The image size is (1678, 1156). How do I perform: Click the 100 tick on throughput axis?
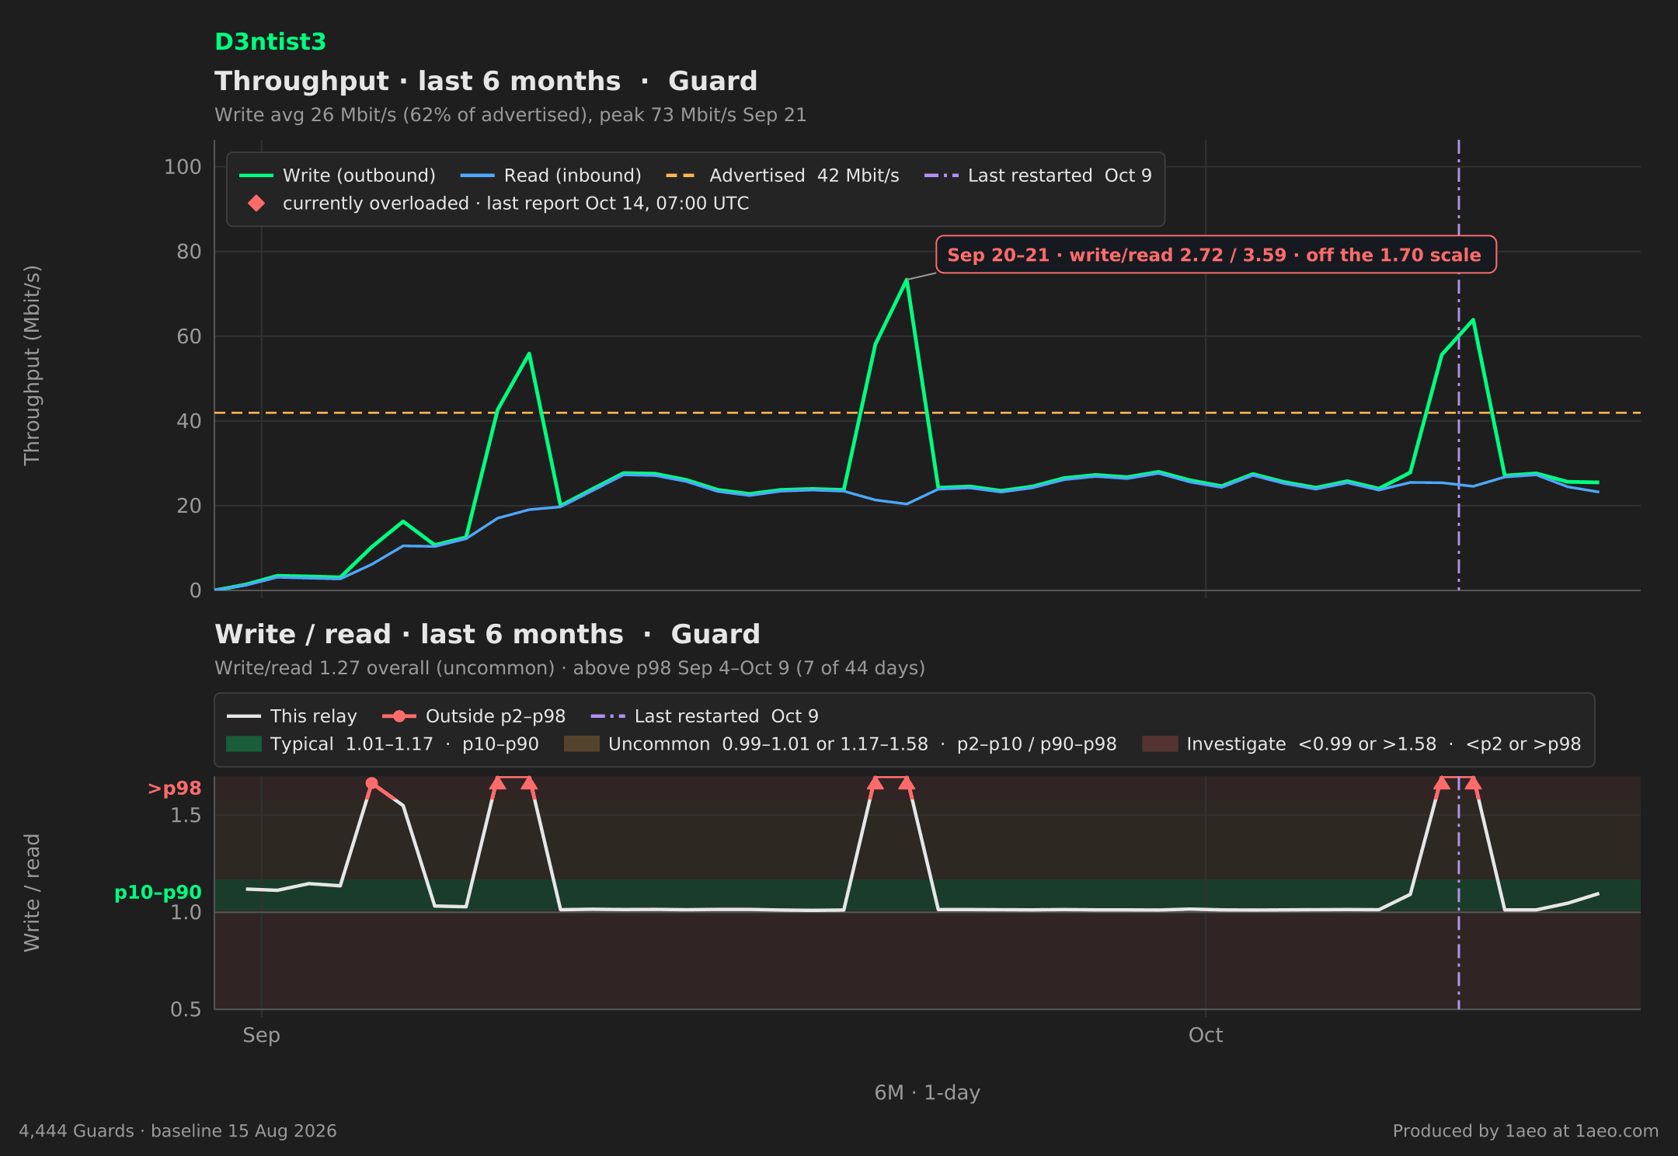pyautogui.click(x=183, y=167)
